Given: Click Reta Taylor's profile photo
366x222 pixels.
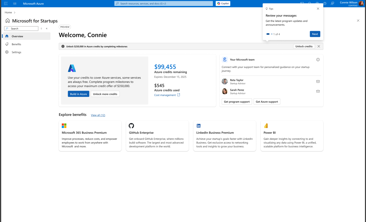Looking at the screenshot, I should pos(225,81).
